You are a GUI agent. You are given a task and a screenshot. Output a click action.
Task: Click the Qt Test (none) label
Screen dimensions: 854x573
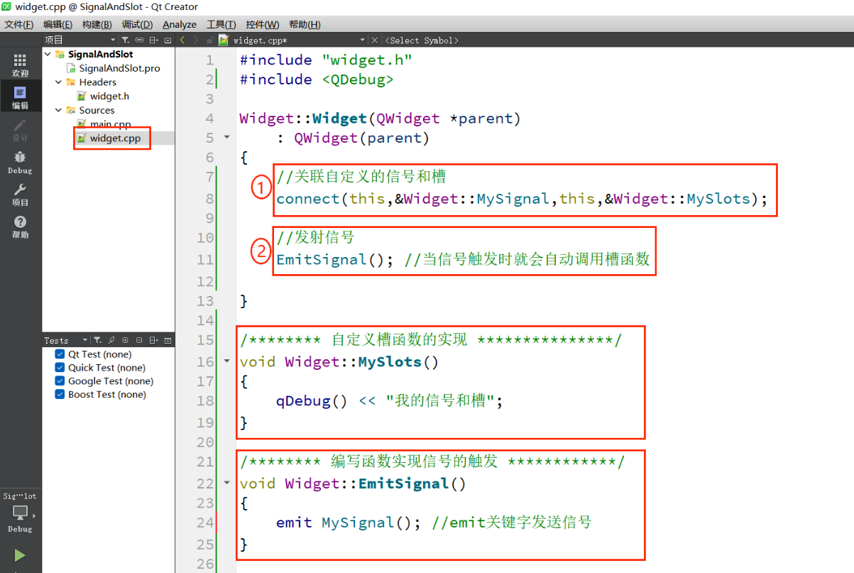click(x=99, y=354)
